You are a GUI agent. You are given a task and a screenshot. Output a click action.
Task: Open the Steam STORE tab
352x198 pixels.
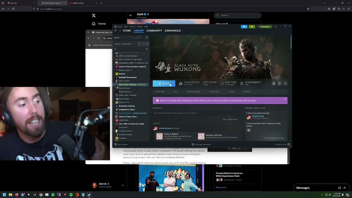(x=127, y=31)
